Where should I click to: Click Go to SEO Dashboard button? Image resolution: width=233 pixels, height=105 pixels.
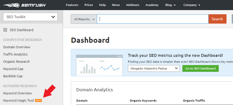click(201, 68)
